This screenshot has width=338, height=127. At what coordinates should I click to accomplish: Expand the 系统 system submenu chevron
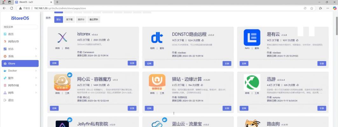36,56
